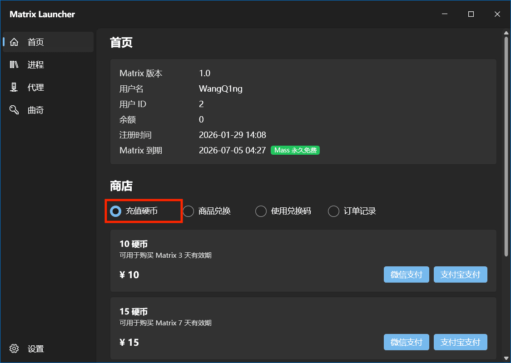This screenshot has height=363, width=511.
Task: Select the 订单记录 radio option
Action: [x=334, y=211]
